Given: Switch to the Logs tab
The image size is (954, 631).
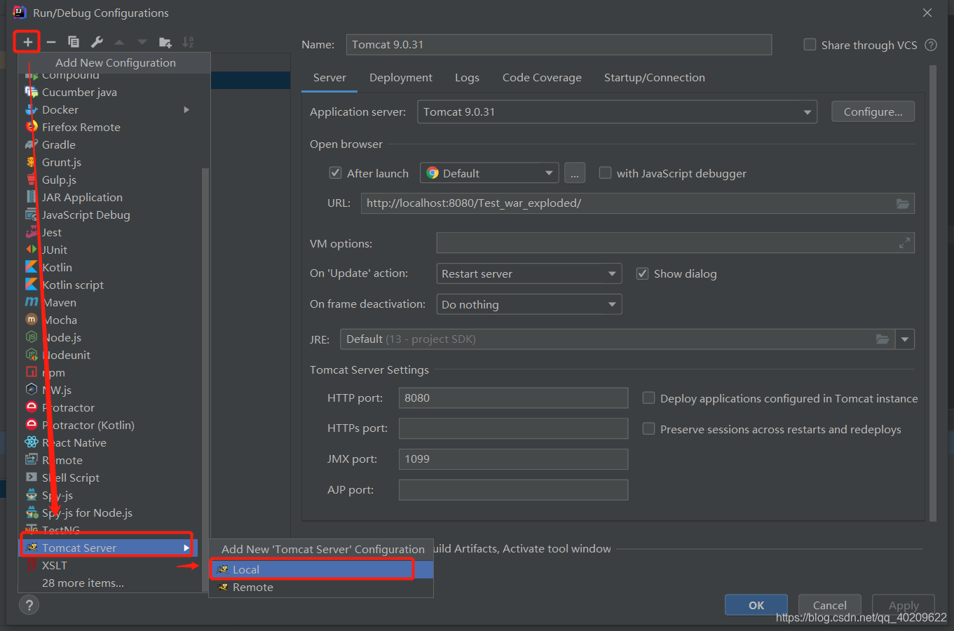Looking at the screenshot, I should [467, 78].
